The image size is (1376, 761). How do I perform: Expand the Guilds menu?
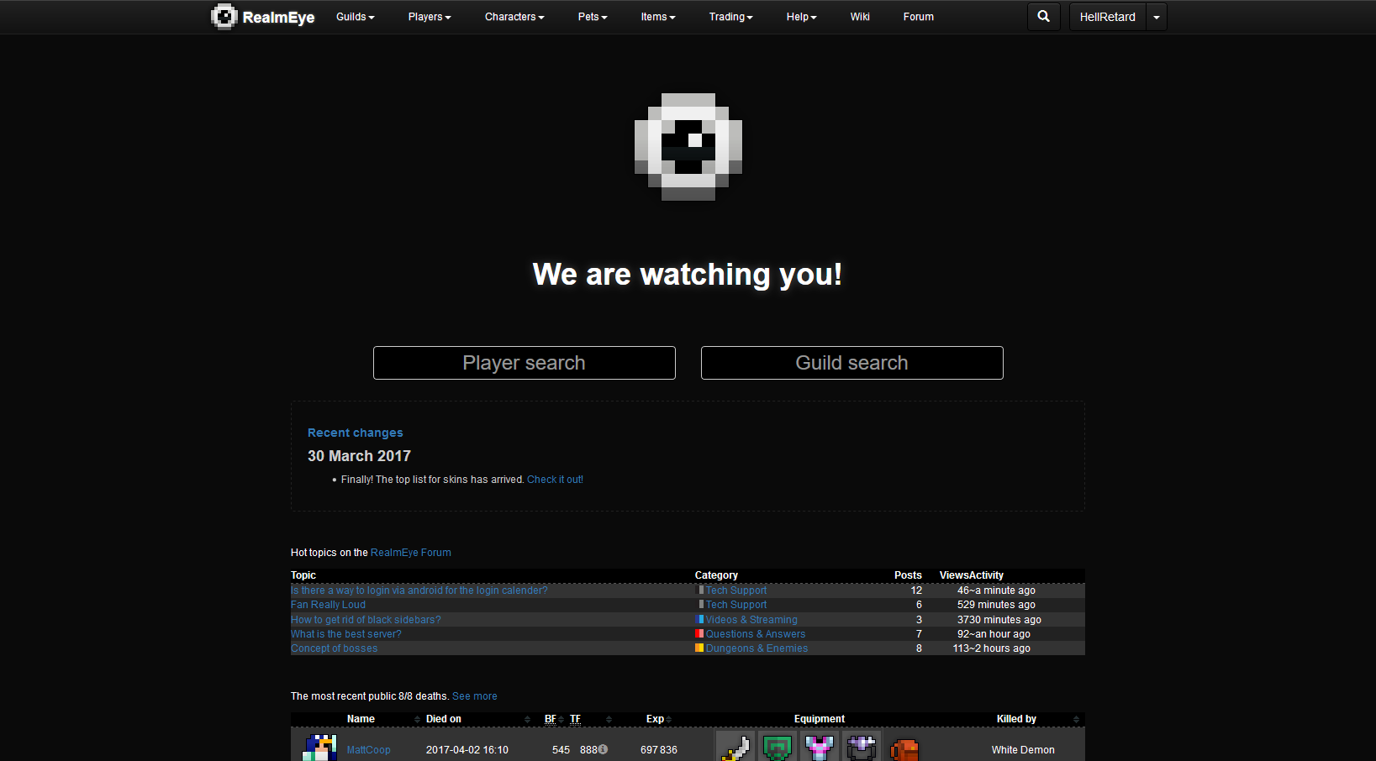pyautogui.click(x=356, y=17)
